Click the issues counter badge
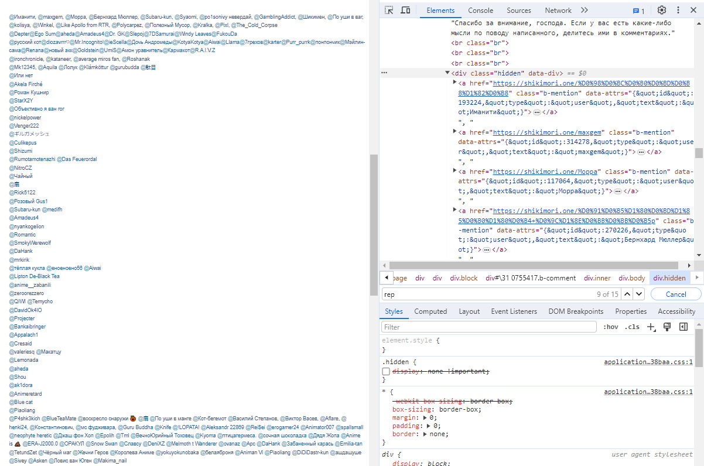The width and height of the screenshot is (704, 466). click(638, 11)
